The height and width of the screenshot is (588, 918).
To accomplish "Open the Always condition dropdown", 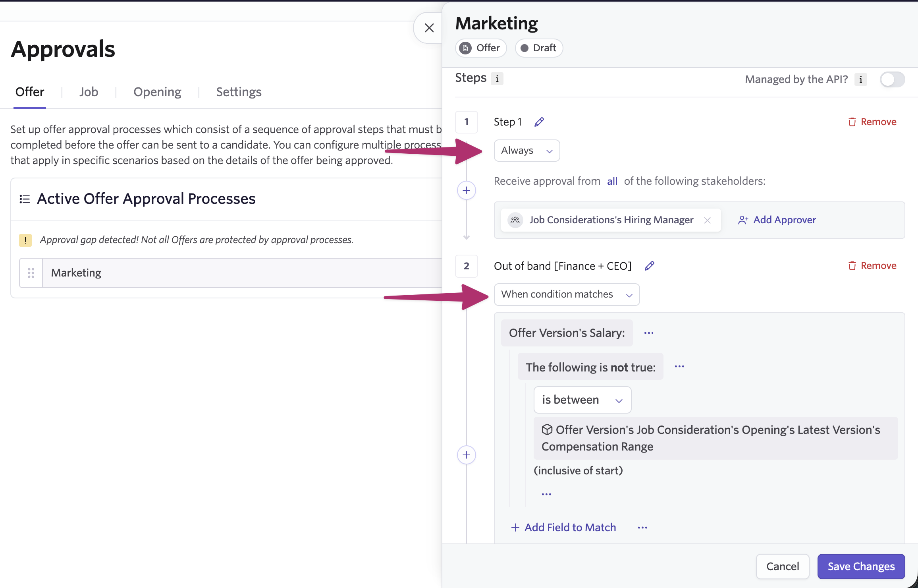I will click(526, 151).
